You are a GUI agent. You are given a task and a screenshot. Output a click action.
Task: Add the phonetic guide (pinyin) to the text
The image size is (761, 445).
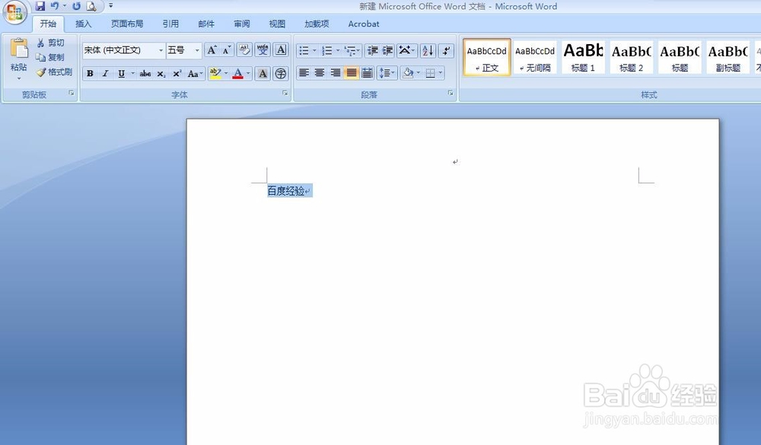[263, 50]
